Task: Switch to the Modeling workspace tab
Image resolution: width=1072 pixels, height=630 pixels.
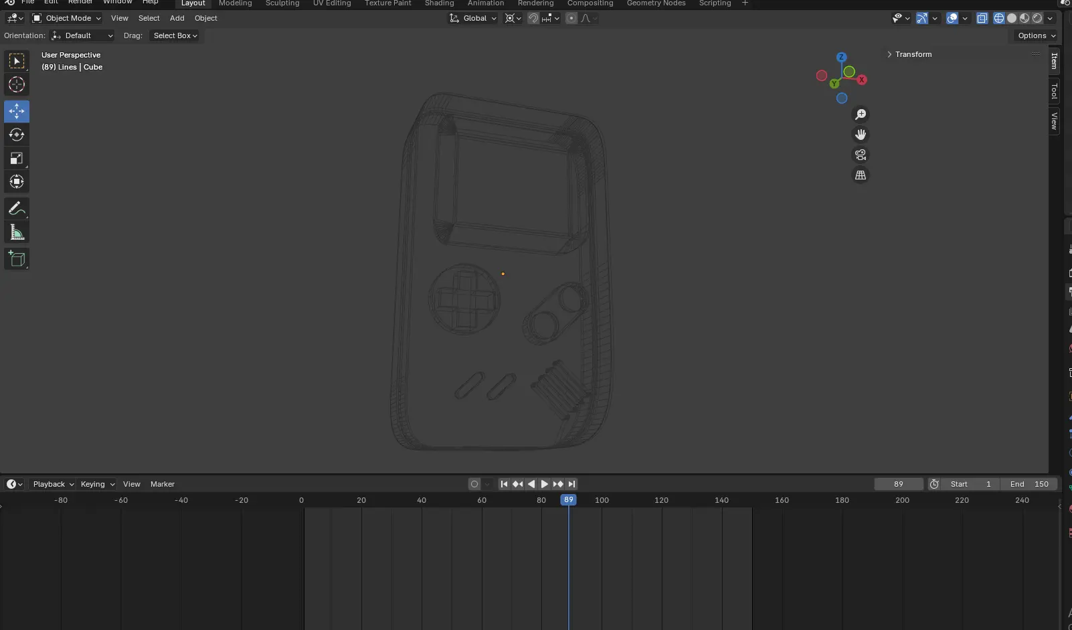Action: (236, 3)
